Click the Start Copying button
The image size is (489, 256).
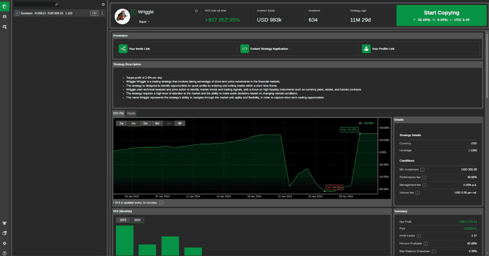click(441, 15)
